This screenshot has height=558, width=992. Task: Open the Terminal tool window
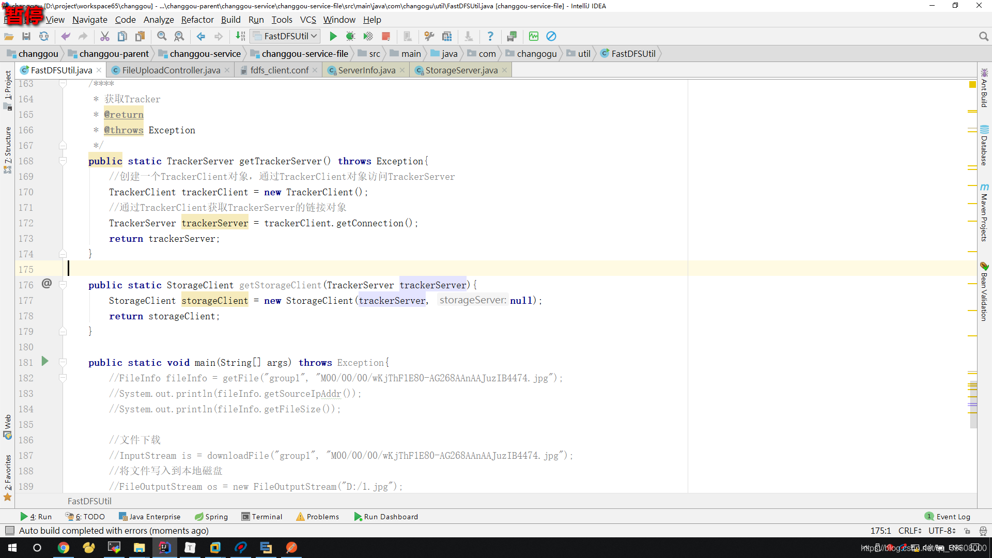[262, 517]
